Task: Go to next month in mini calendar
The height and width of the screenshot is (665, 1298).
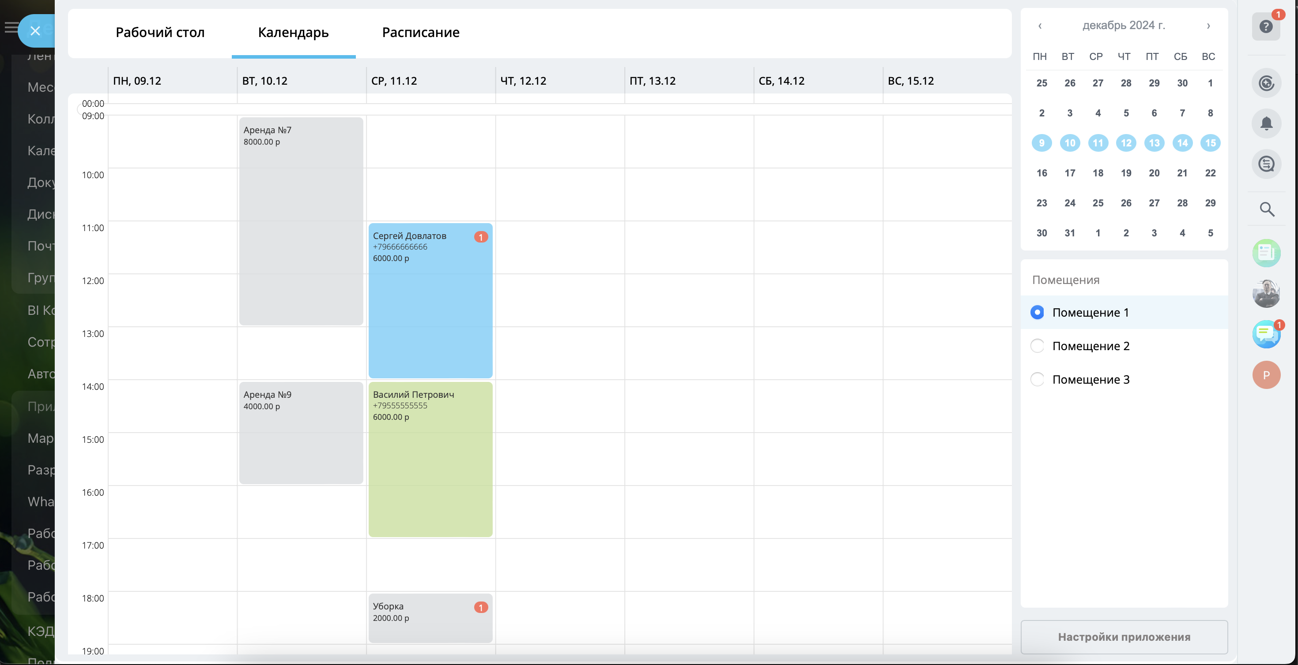Action: point(1208,26)
